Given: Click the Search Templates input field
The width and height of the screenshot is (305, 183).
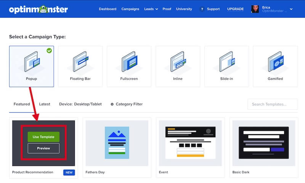Looking at the screenshot, I should tap(272, 104).
